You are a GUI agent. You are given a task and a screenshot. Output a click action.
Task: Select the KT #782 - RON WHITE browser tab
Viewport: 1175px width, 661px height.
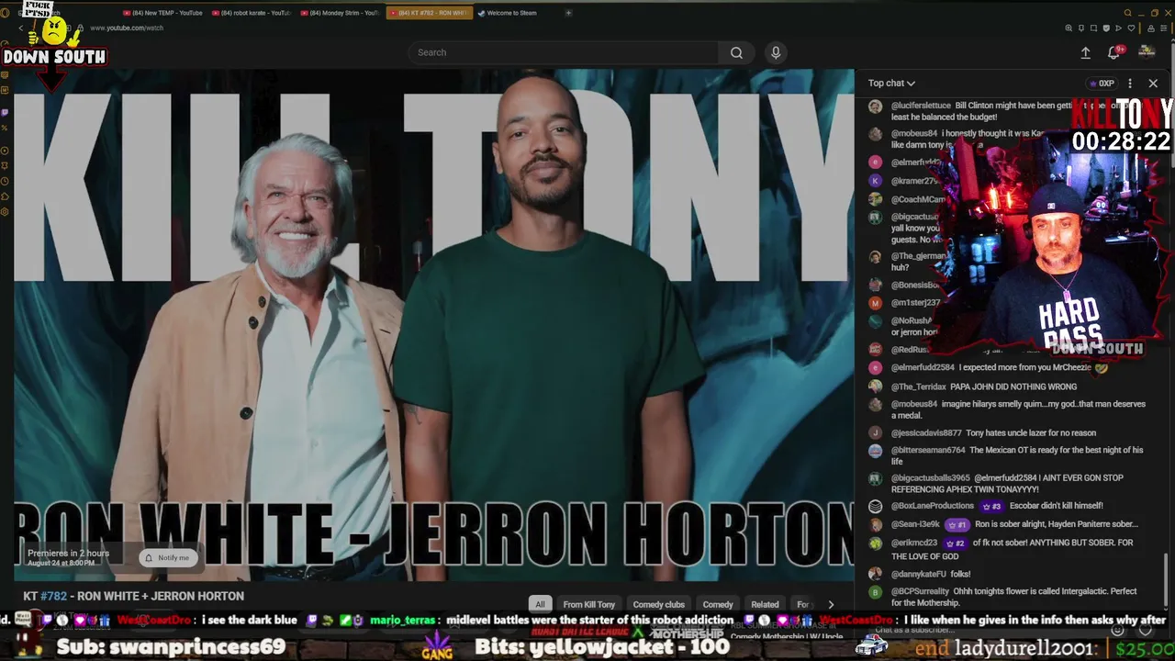(x=430, y=13)
